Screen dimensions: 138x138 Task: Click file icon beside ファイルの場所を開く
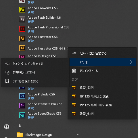(7, 81)
